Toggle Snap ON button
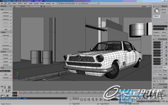The image size is (168, 105). coord(154,81)
